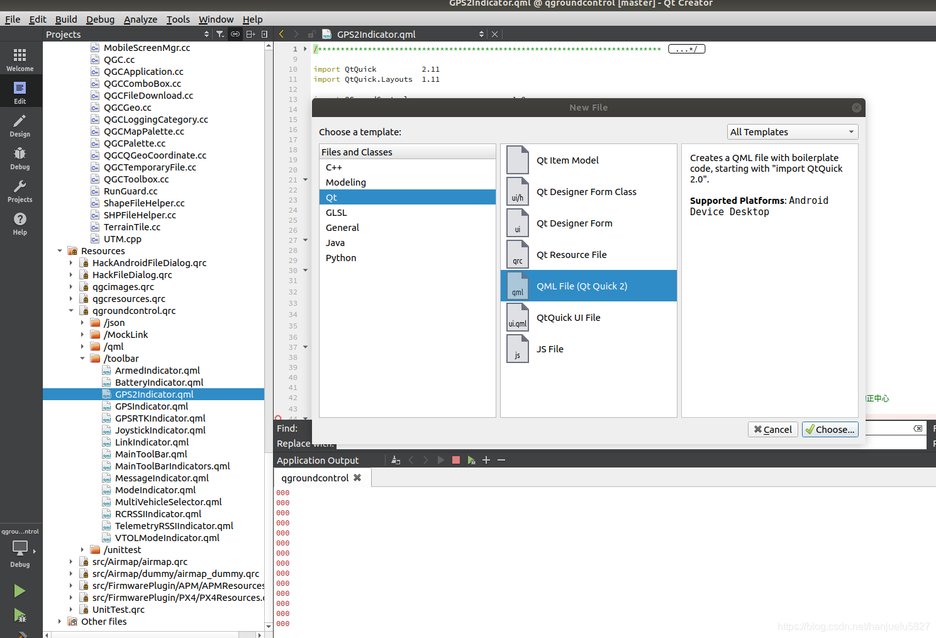936x638 pixels.
Task: Open the Window menu
Action: 216,20
